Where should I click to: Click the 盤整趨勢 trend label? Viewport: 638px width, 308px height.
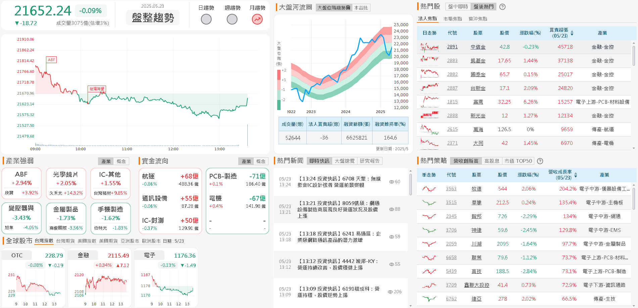tap(153, 17)
